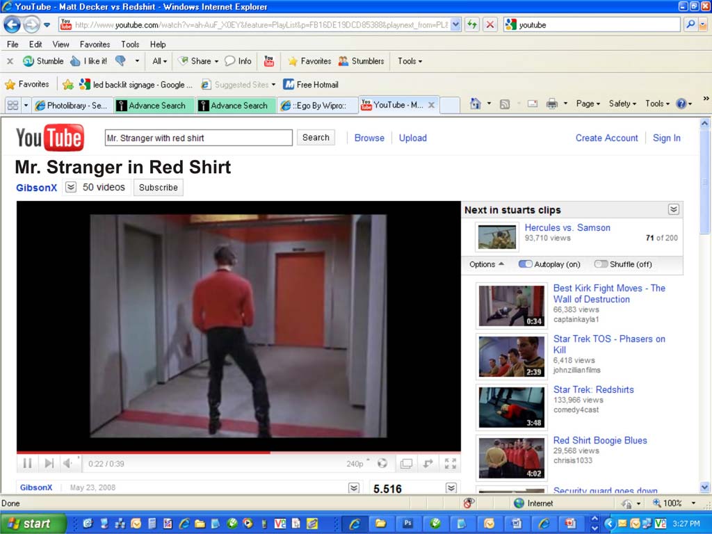
Task: Subscribe to the GibsonX channel
Action: coord(158,187)
